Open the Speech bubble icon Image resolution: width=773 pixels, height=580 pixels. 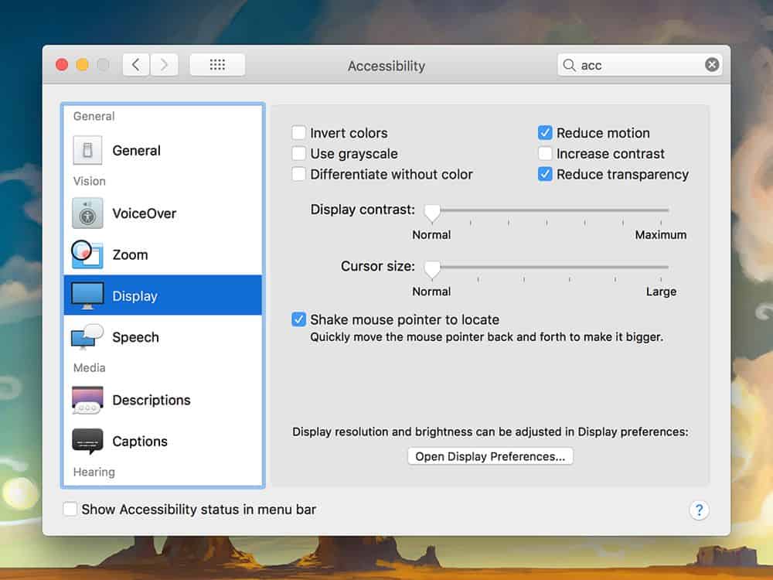(x=87, y=337)
